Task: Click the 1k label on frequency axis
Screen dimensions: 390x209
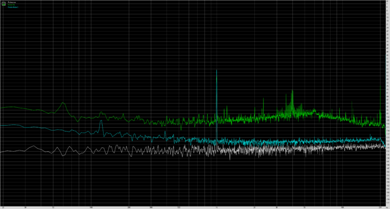Action: (x=217, y=207)
